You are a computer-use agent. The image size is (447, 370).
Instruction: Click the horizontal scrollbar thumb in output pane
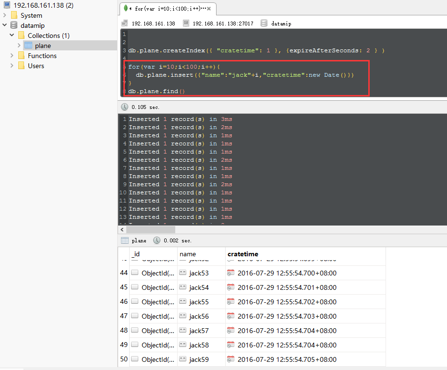(x=151, y=229)
